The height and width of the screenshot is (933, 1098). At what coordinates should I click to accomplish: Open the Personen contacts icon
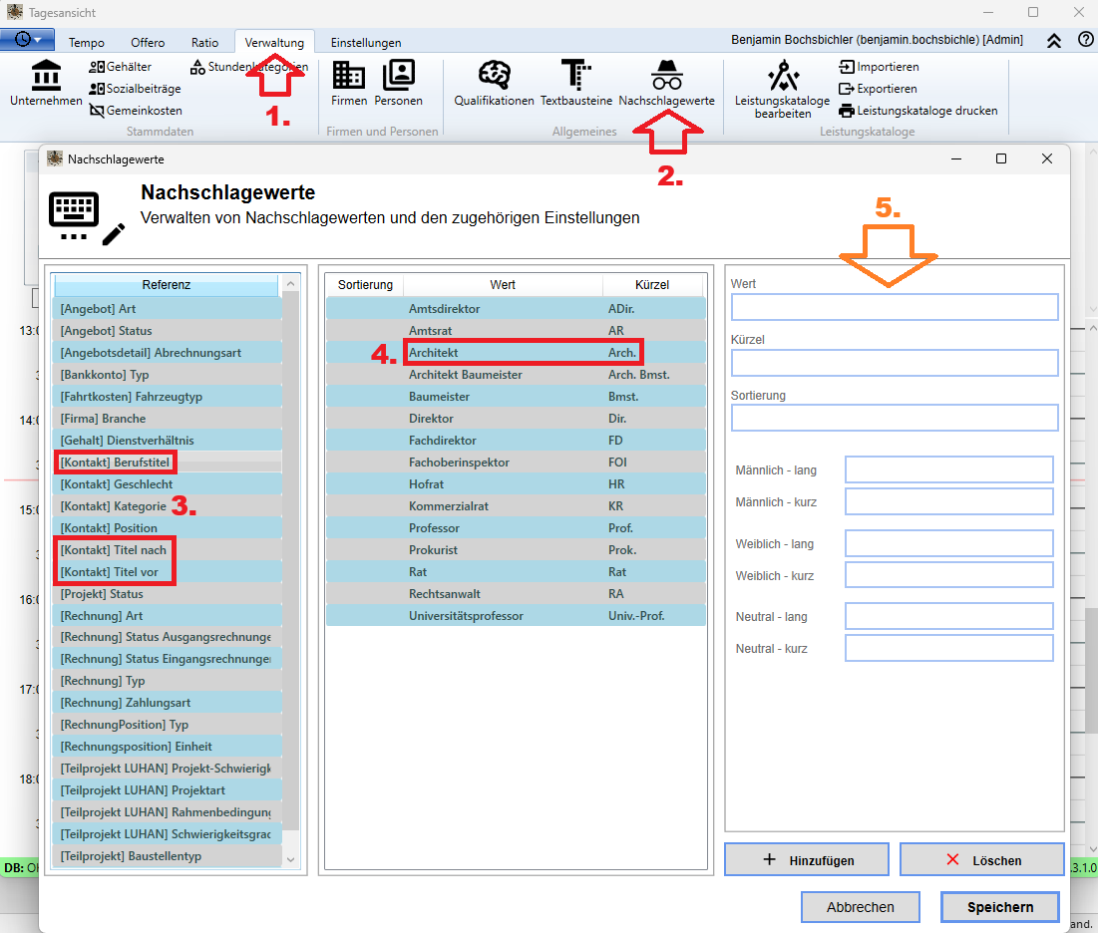[399, 74]
